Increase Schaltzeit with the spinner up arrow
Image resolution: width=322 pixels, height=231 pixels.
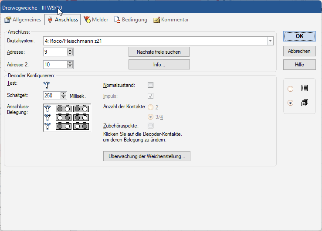tap(64, 94)
